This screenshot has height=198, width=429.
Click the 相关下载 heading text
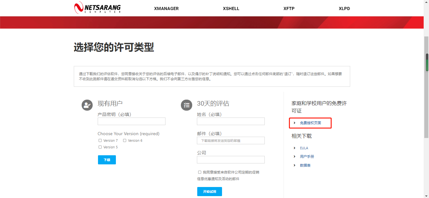301,136
